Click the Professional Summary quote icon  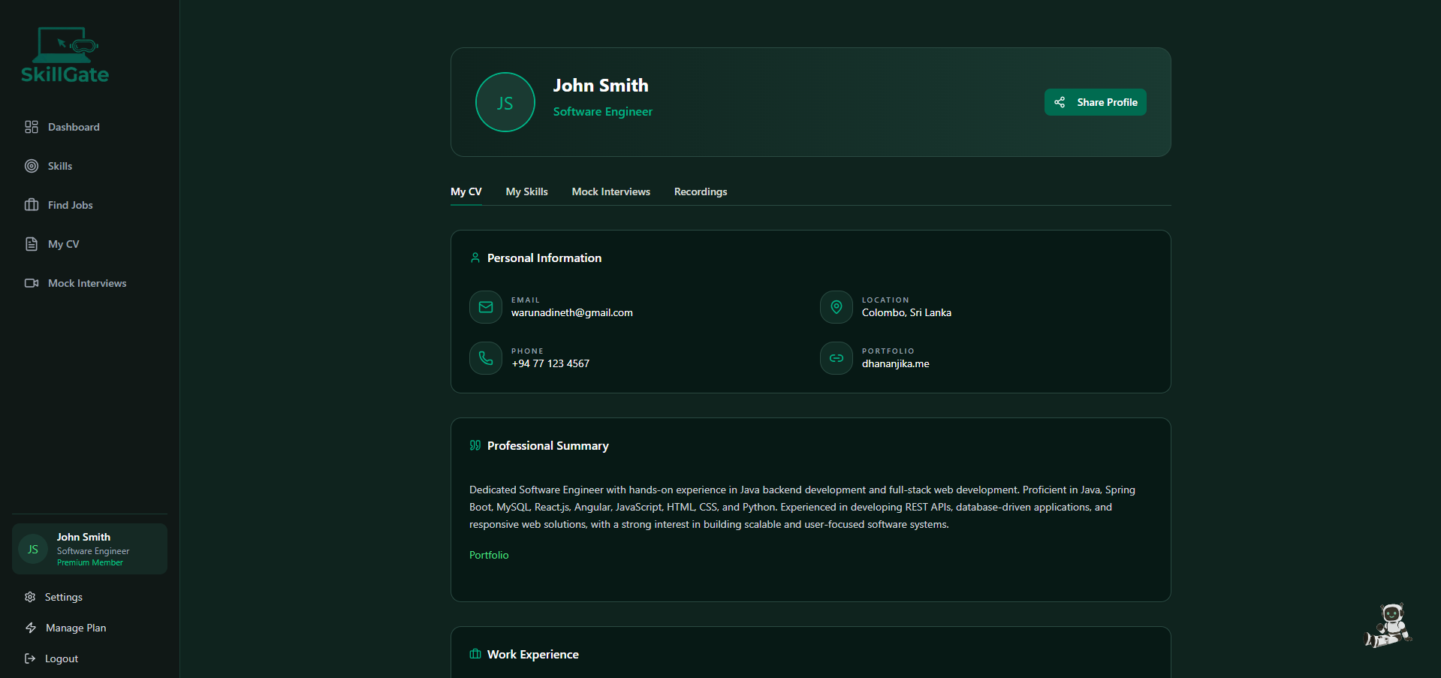pos(475,445)
